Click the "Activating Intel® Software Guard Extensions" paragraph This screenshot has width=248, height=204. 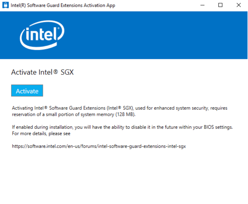[x=120, y=111]
